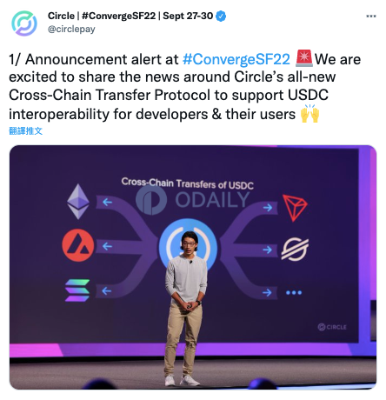Screen dimensions: 386x400
Task: Open the three-dot more options menu
Action: [x=371, y=16]
